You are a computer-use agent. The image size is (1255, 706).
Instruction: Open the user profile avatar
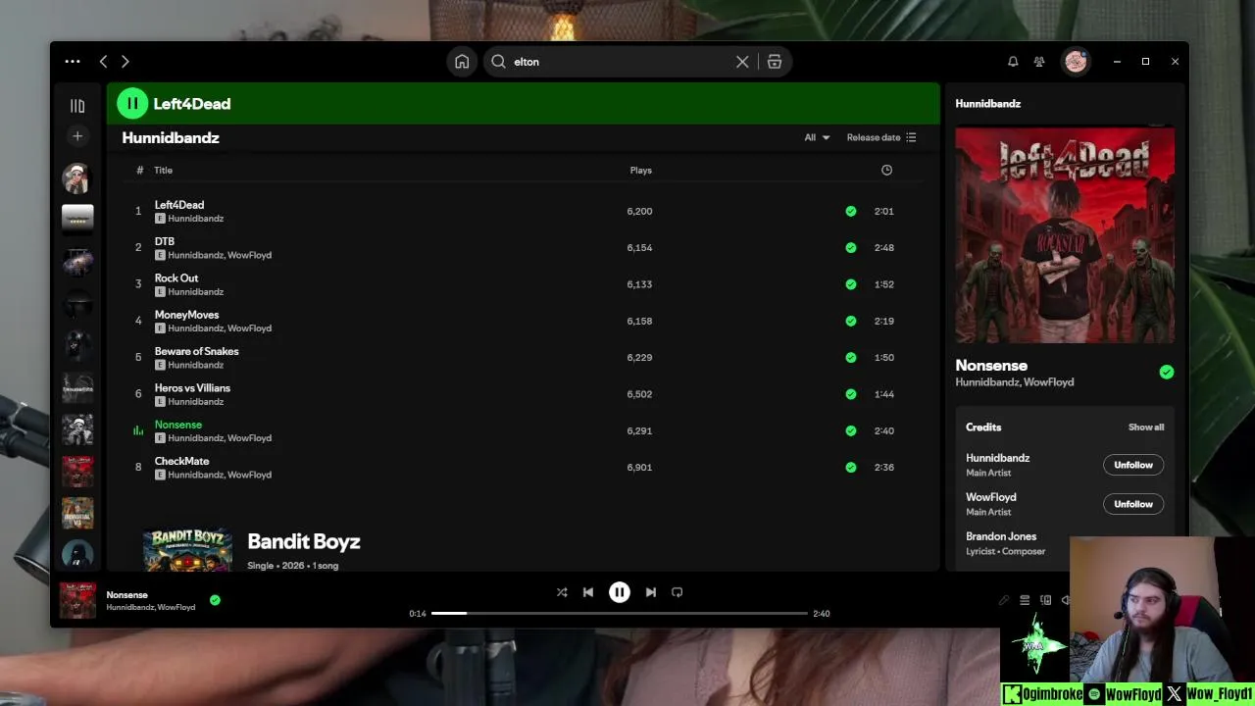point(1076,62)
